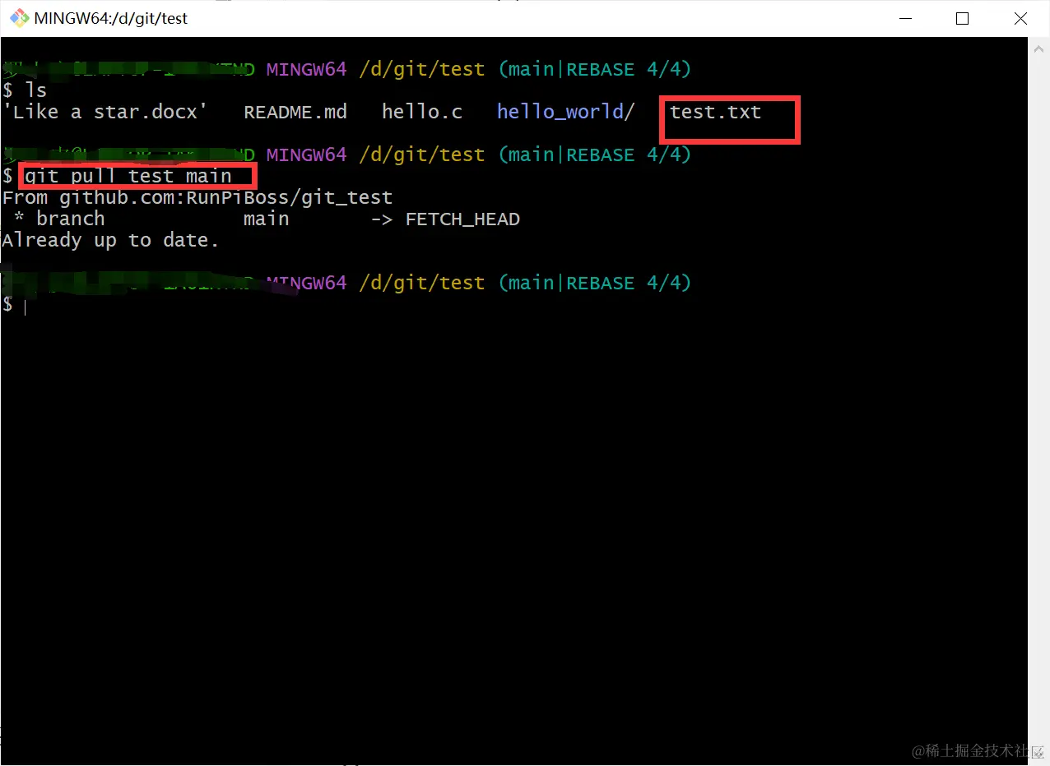Screen dimensions: 1050x766
Task: Close the MINGW64 terminal window
Action: [x=1020, y=18]
